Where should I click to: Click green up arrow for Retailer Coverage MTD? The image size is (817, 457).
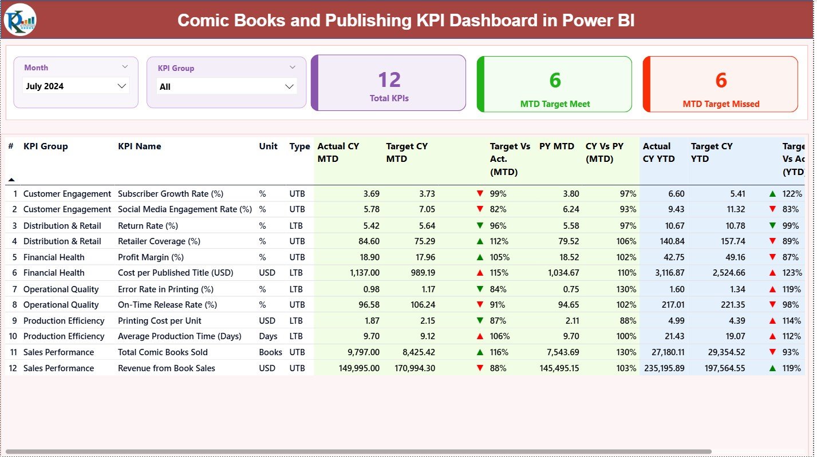point(480,241)
